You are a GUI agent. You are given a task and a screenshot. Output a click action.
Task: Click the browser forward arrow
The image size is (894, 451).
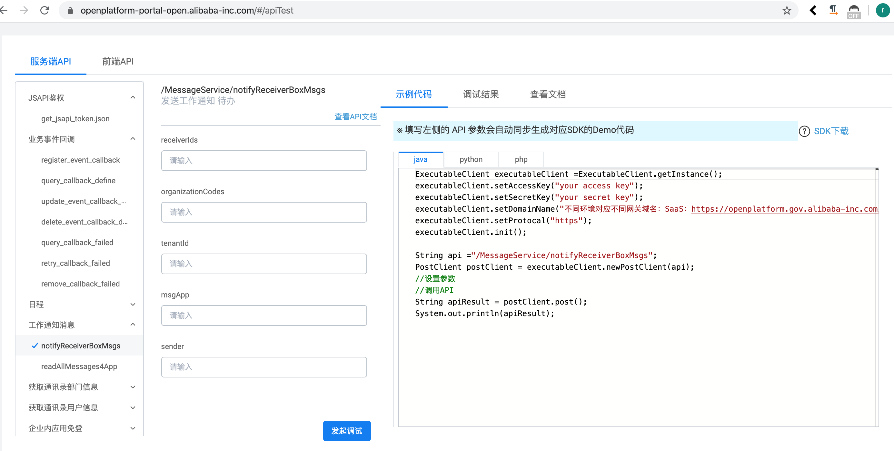[24, 10]
